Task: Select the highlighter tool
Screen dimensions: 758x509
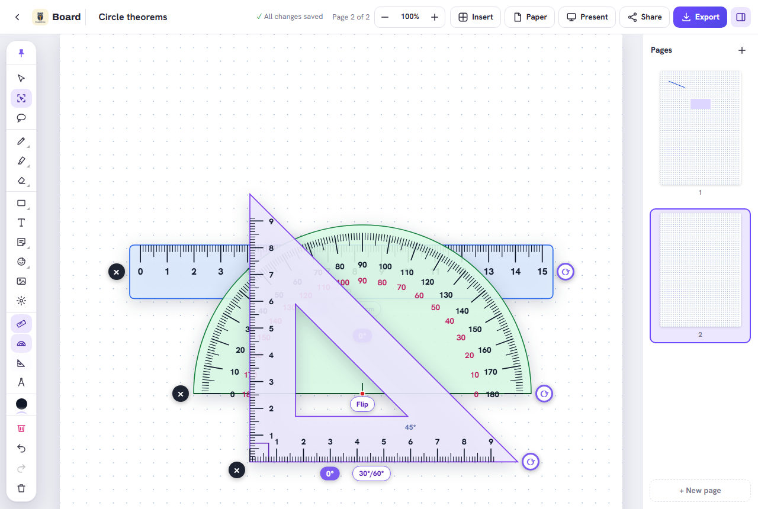Action: click(21, 161)
